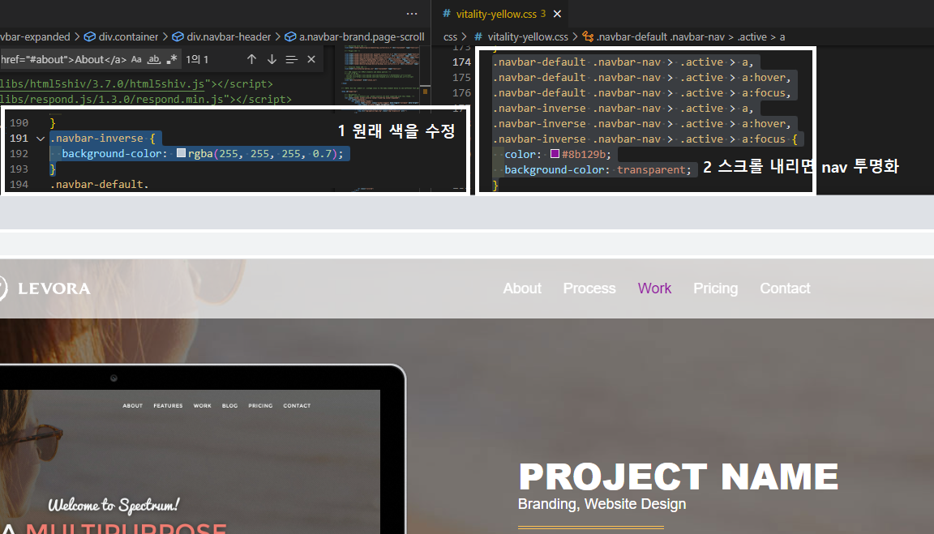Toggle Match Case in find widget
The image size is (934, 534).
coord(136,59)
